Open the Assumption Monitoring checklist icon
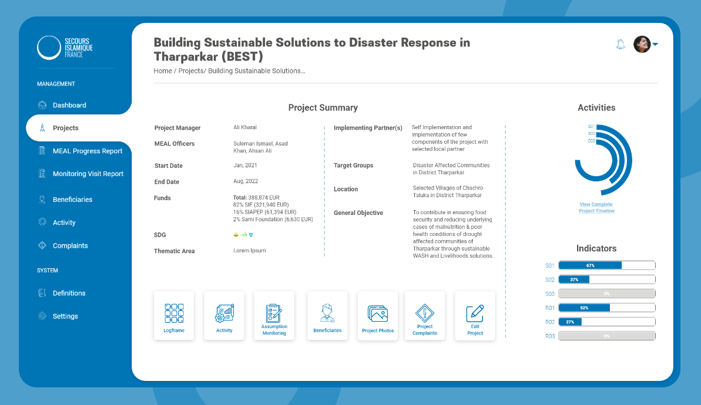Screen dimensions: 701x405 274,313
